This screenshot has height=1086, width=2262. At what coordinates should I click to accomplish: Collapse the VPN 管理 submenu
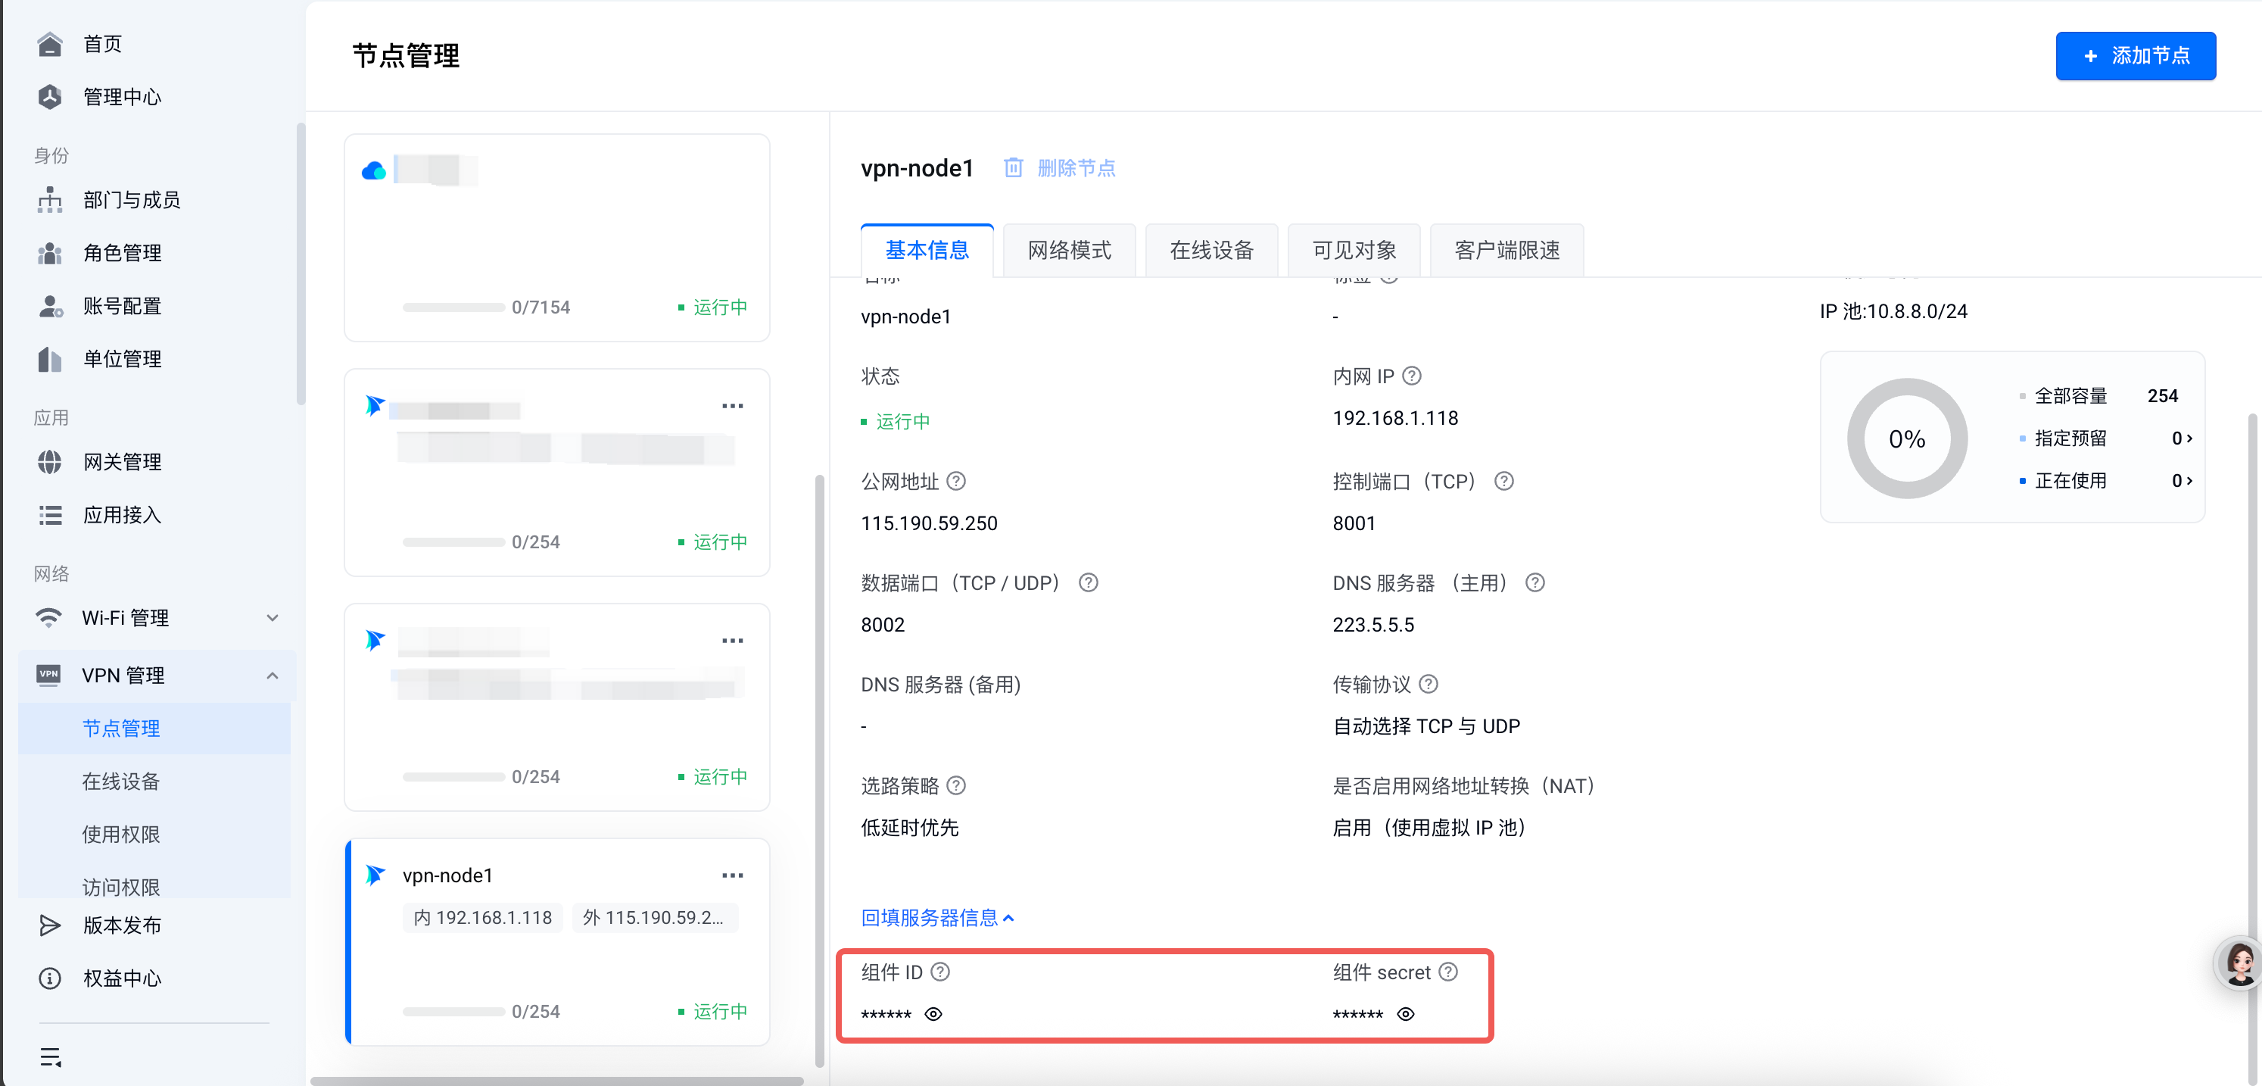point(273,675)
